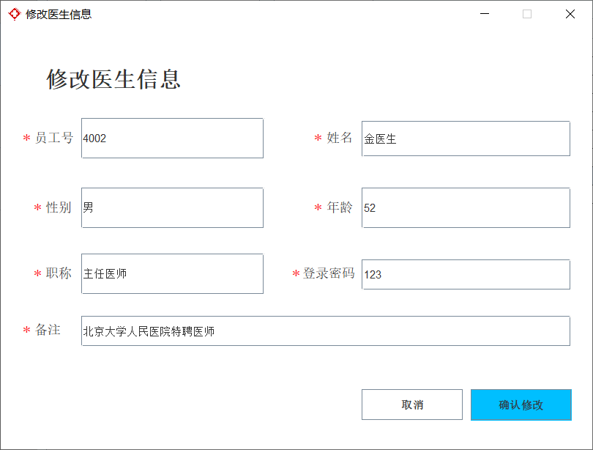
Task: Focus the 姓名 field showing 金医生
Action: pos(466,139)
